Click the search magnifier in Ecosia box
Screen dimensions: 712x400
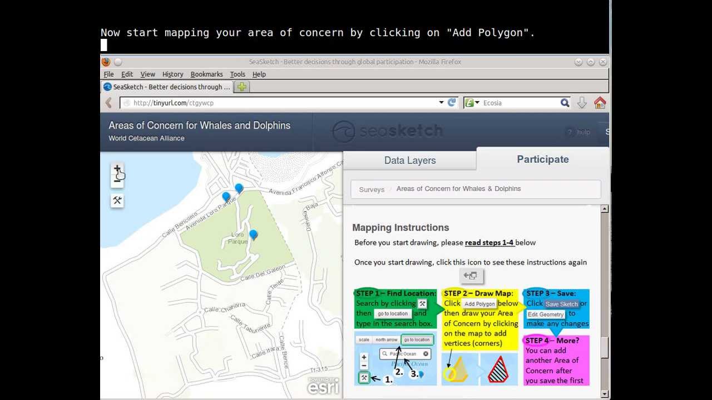coord(565,103)
